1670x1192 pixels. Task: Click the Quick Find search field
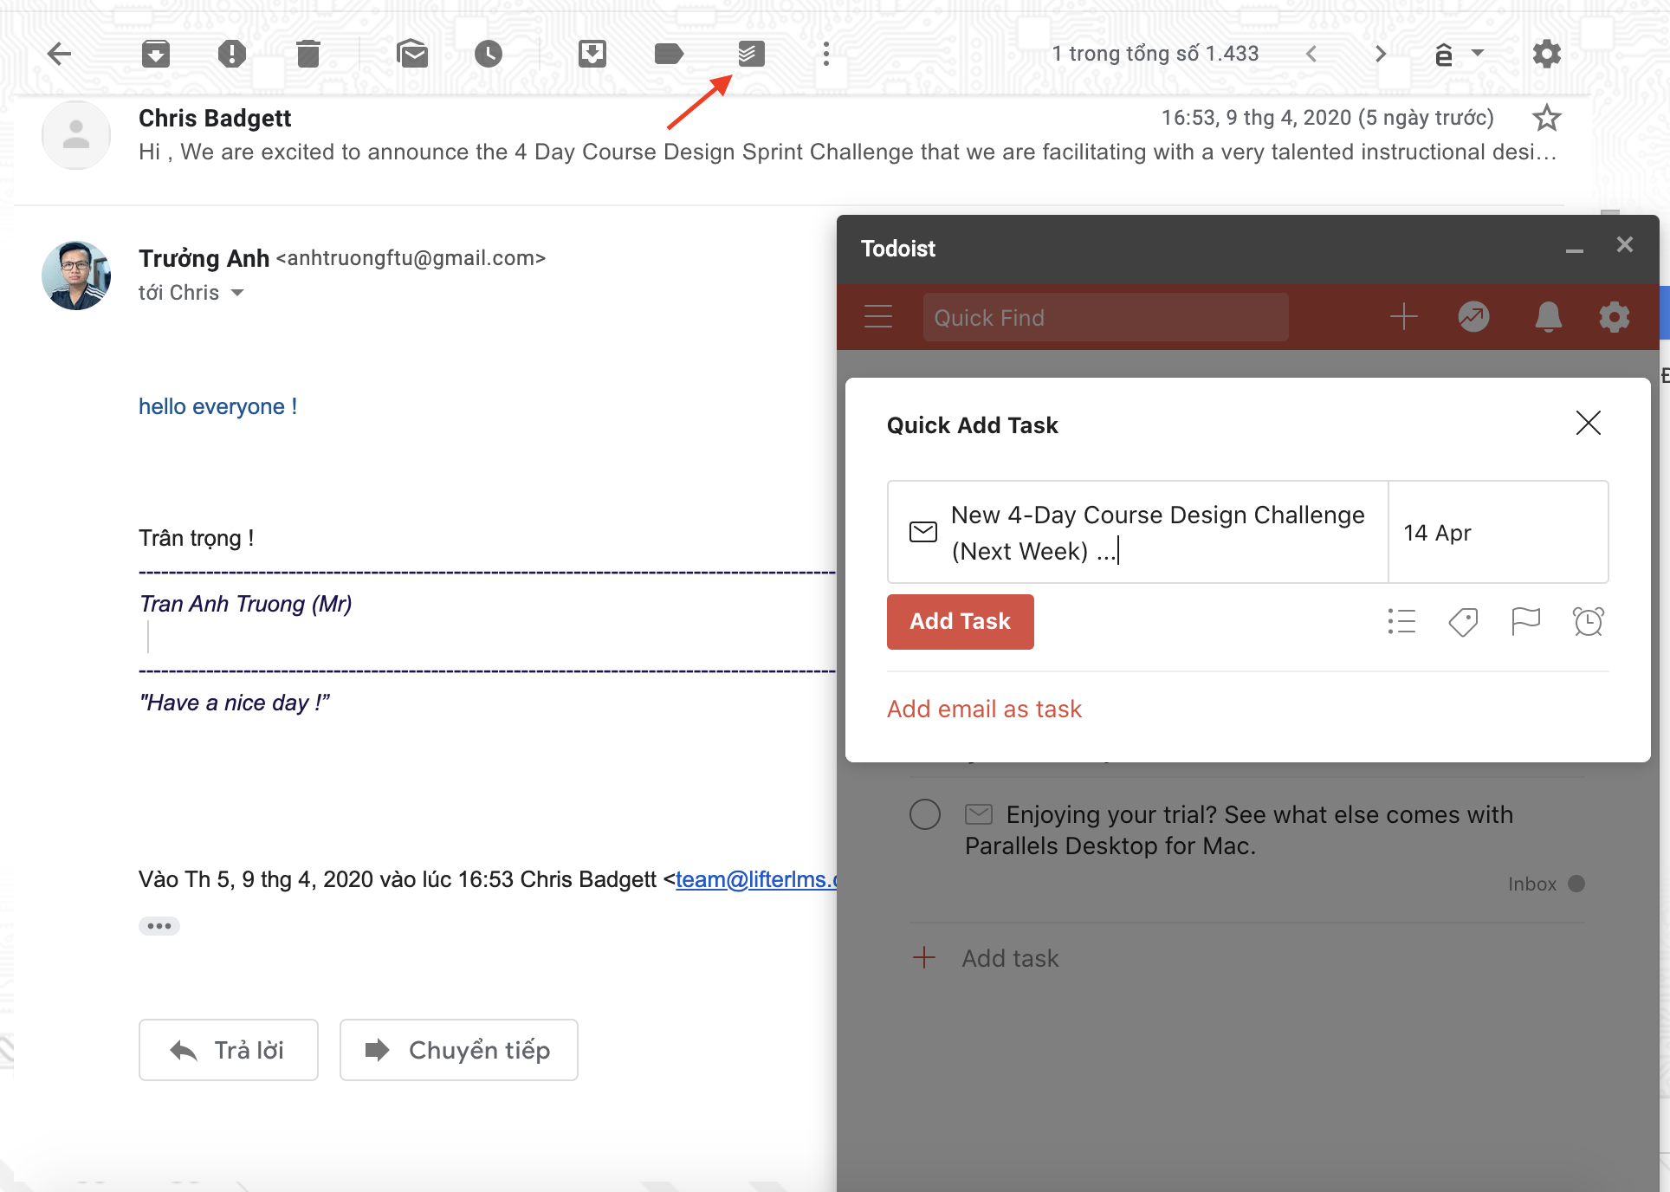[1104, 317]
